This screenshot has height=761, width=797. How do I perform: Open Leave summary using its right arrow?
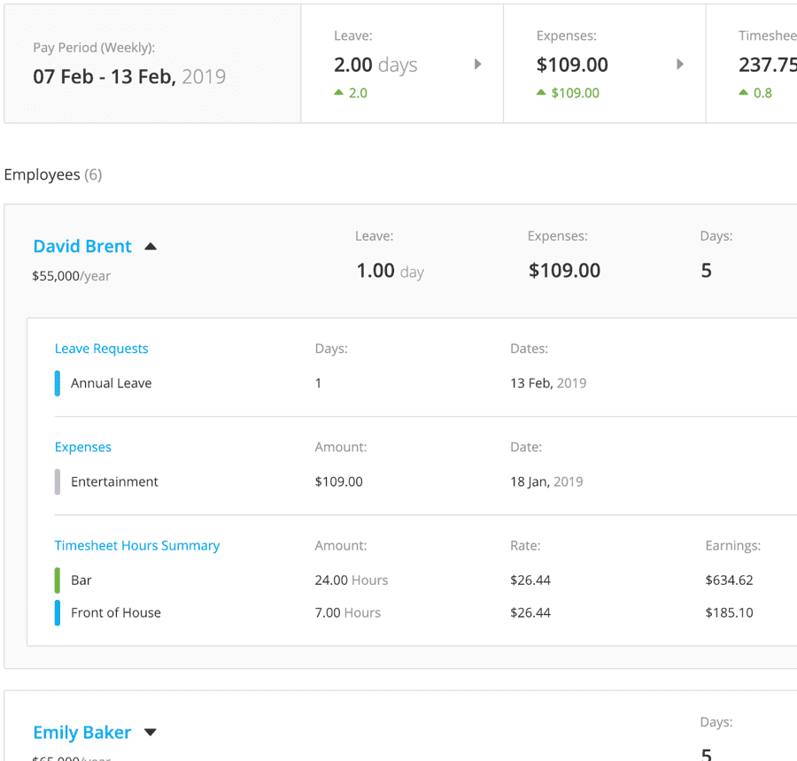[x=477, y=64]
